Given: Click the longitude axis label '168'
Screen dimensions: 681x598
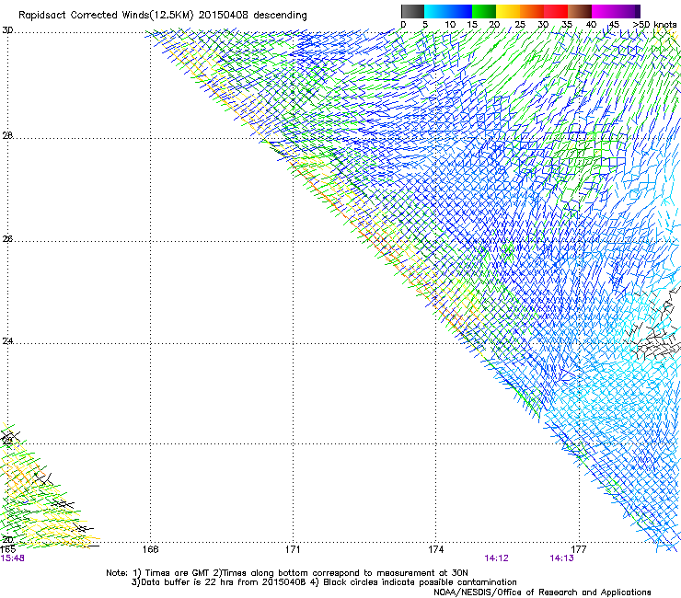Looking at the screenshot, I should pos(150,549).
